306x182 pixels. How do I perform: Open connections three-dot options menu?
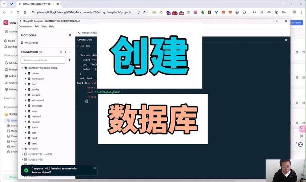(x=70, y=52)
